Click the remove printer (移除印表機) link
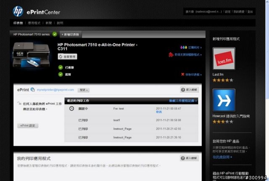 pyautogui.click(x=193, y=75)
